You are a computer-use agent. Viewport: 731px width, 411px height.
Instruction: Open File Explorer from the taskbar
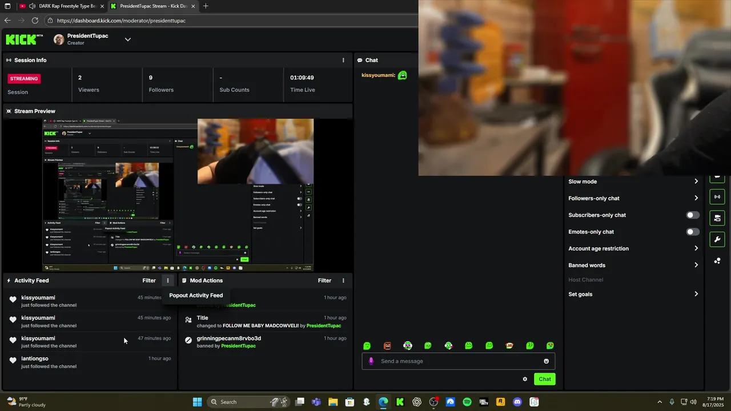[333, 402]
